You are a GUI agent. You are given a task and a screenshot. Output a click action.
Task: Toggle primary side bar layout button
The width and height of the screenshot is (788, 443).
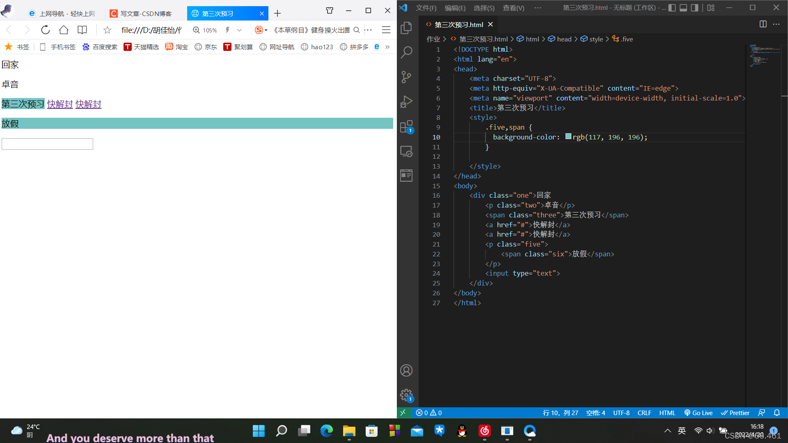(x=672, y=7)
